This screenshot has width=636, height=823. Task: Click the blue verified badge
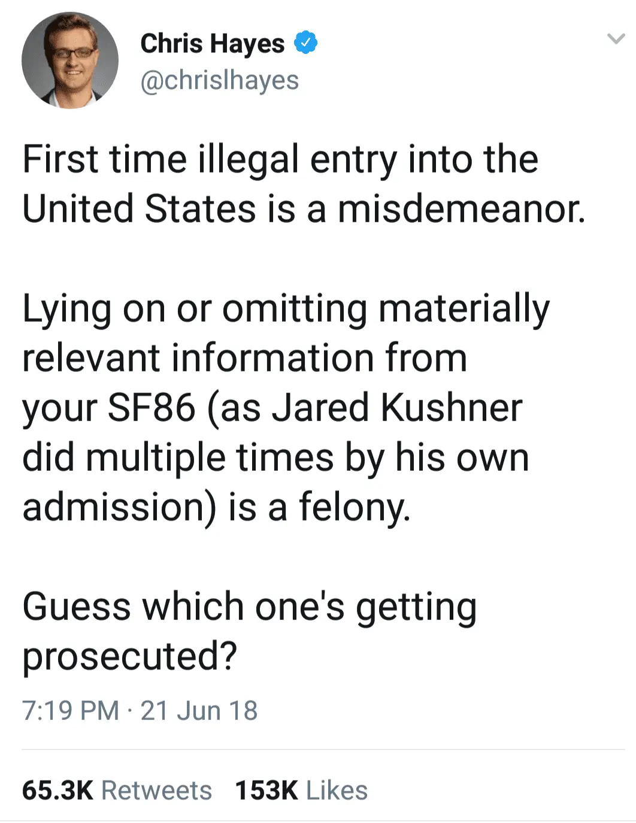(x=305, y=43)
